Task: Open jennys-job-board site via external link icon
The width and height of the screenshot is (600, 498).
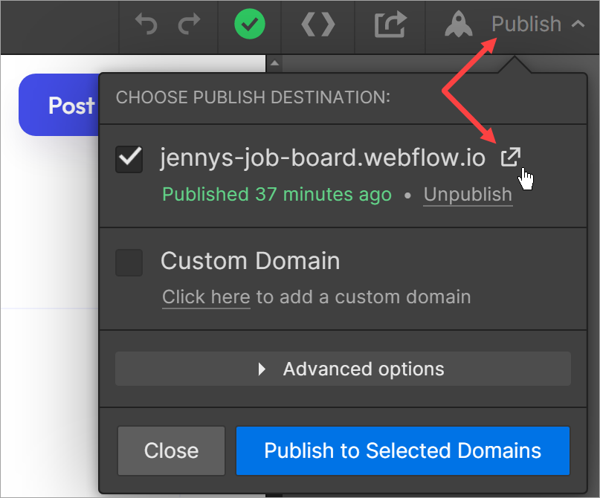Action: [511, 157]
